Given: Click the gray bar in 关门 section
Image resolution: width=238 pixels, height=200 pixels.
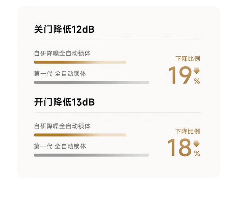Looking at the screenshot, I should pyautogui.click(x=91, y=82).
